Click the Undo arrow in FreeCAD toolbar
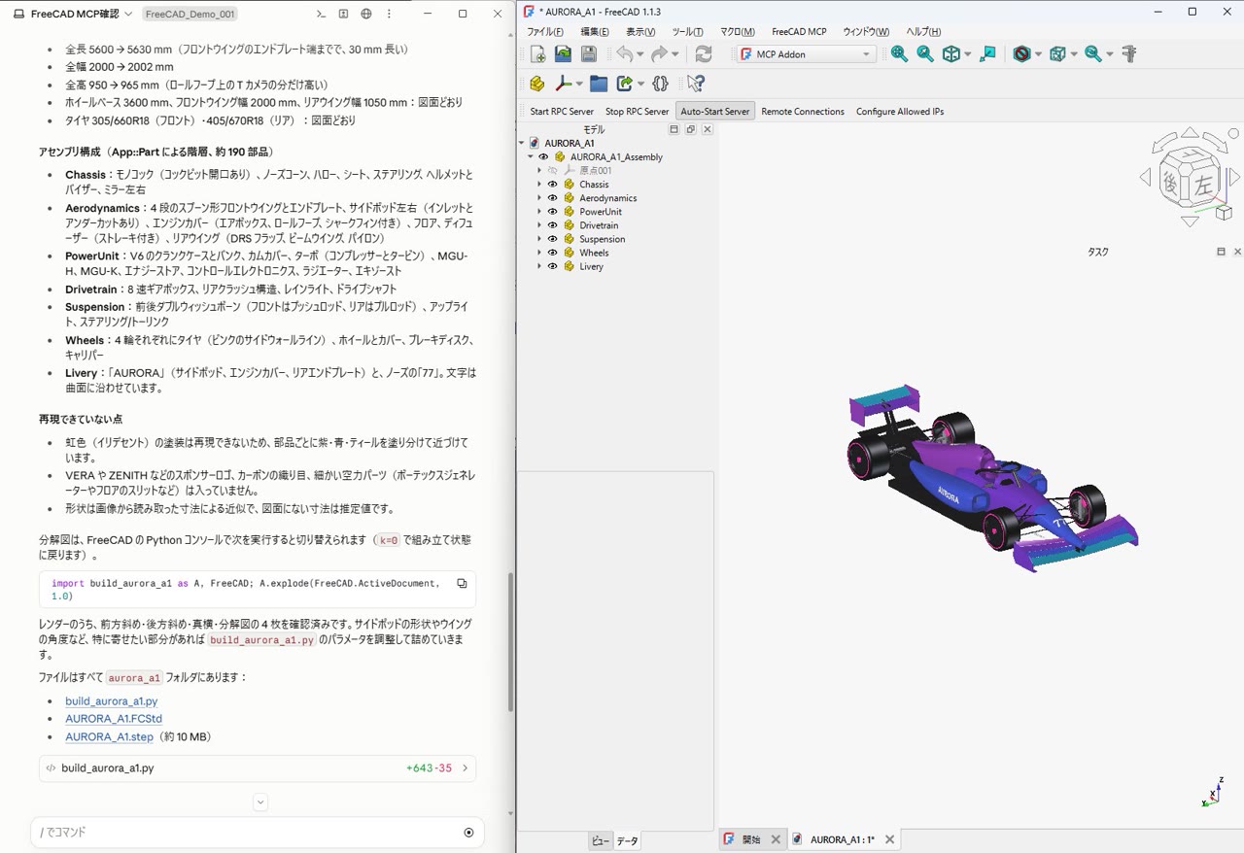This screenshot has height=853, width=1244. [x=625, y=54]
